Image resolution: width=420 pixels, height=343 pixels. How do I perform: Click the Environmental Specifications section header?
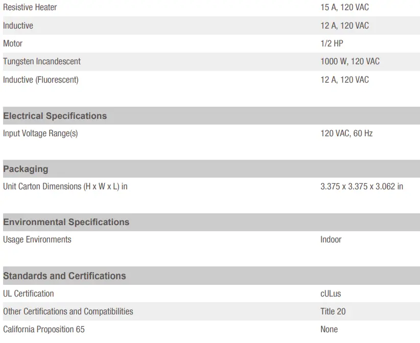[66, 222]
